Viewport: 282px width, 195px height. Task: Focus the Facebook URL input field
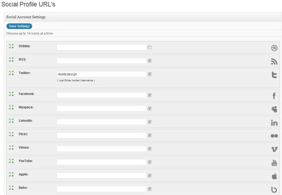[101, 95]
